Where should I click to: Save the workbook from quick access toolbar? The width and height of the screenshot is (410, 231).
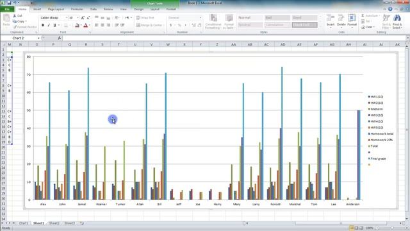point(9,3)
